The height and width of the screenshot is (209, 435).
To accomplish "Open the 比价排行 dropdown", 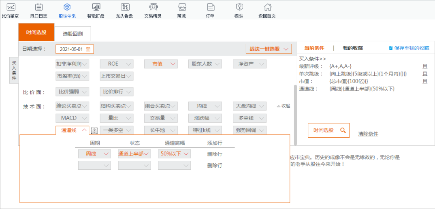I will click(x=117, y=92).
